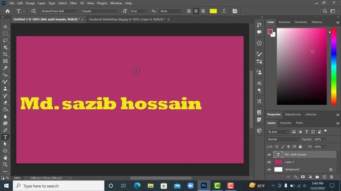Click the foreground color swatch in Color panel
The width and height of the screenshot is (341, 191).
tap(270, 32)
